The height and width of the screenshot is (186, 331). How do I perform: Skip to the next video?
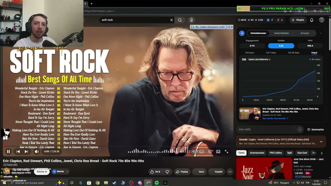click(x=26, y=152)
